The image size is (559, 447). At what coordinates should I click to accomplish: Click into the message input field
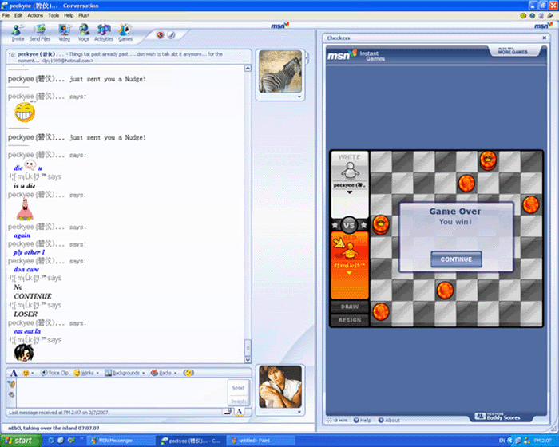pos(121,393)
